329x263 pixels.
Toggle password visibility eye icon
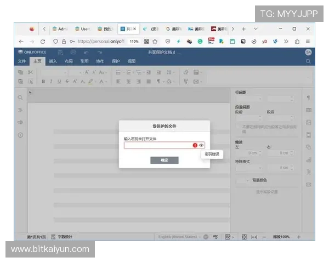pyautogui.click(x=201, y=145)
